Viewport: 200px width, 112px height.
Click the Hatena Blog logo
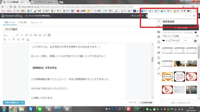pyautogui.click(x=12, y=16)
